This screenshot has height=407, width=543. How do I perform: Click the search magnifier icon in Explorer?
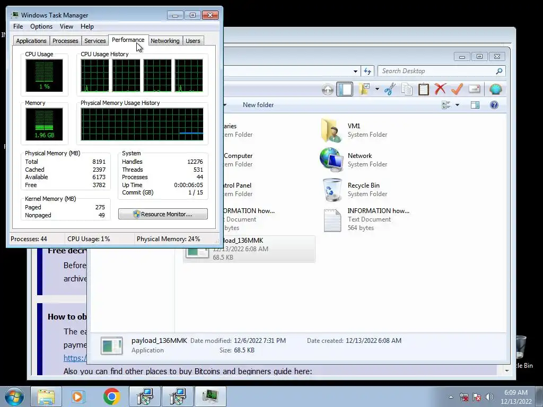499,71
